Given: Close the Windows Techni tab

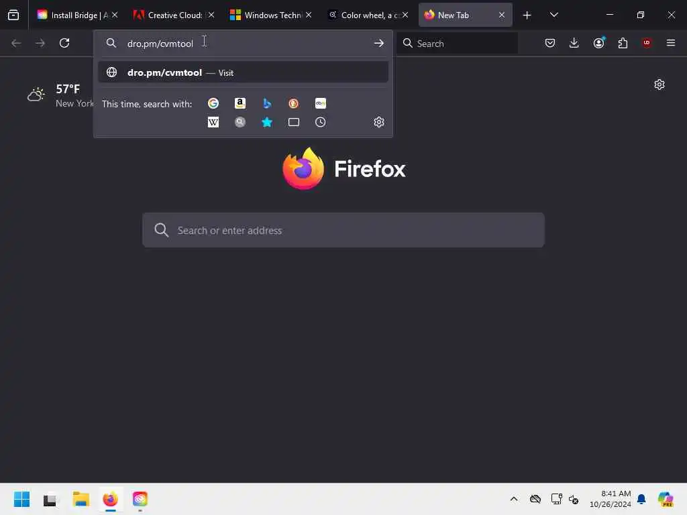Looking at the screenshot, I should (309, 15).
